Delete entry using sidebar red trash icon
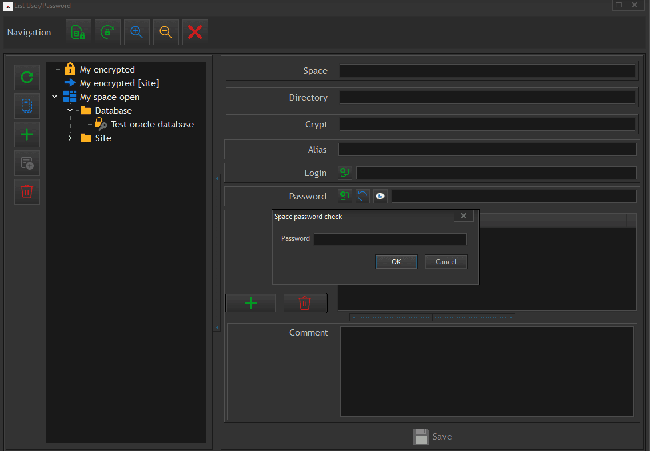The width and height of the screenshot is (650, 451). 27,192
